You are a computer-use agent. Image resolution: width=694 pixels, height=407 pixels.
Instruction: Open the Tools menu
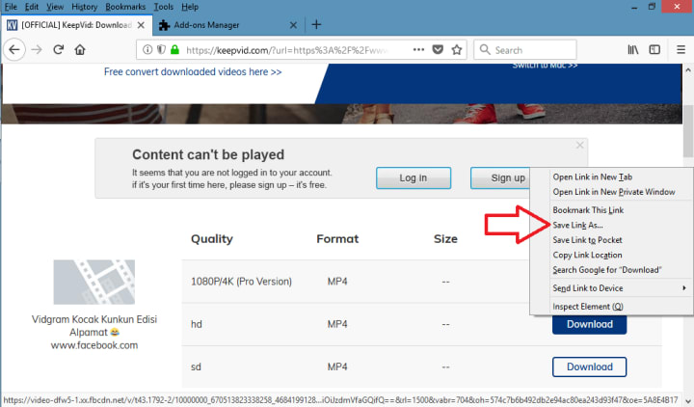163,7
